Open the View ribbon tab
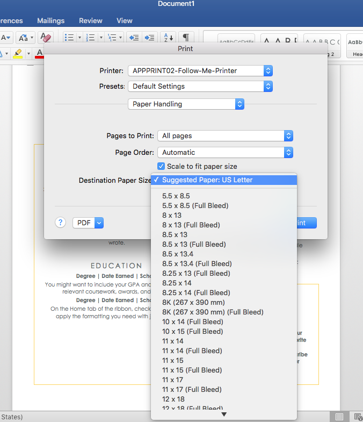 tap(125, 21)
